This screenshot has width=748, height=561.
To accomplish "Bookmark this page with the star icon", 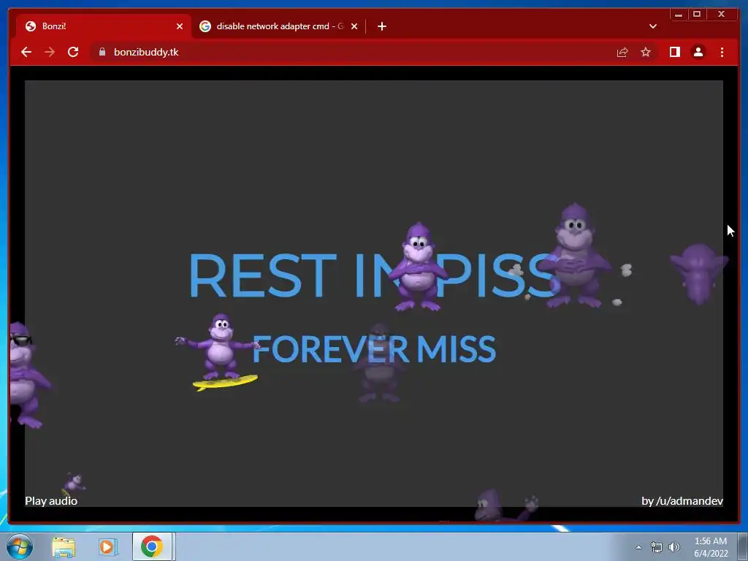I will click(646, 52).
